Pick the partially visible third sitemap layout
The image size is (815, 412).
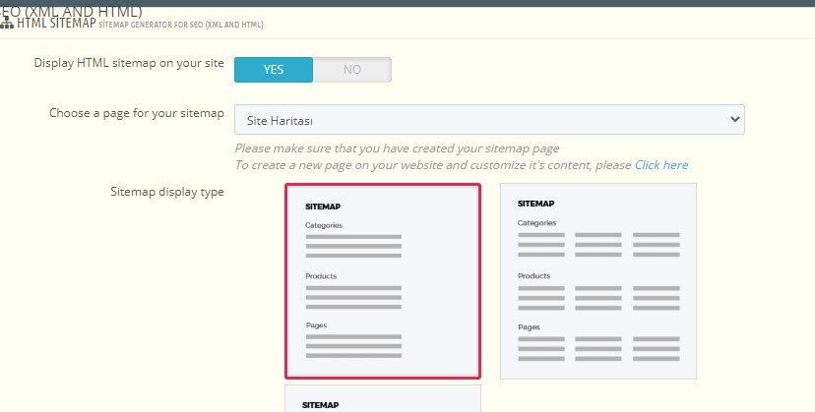383,398
